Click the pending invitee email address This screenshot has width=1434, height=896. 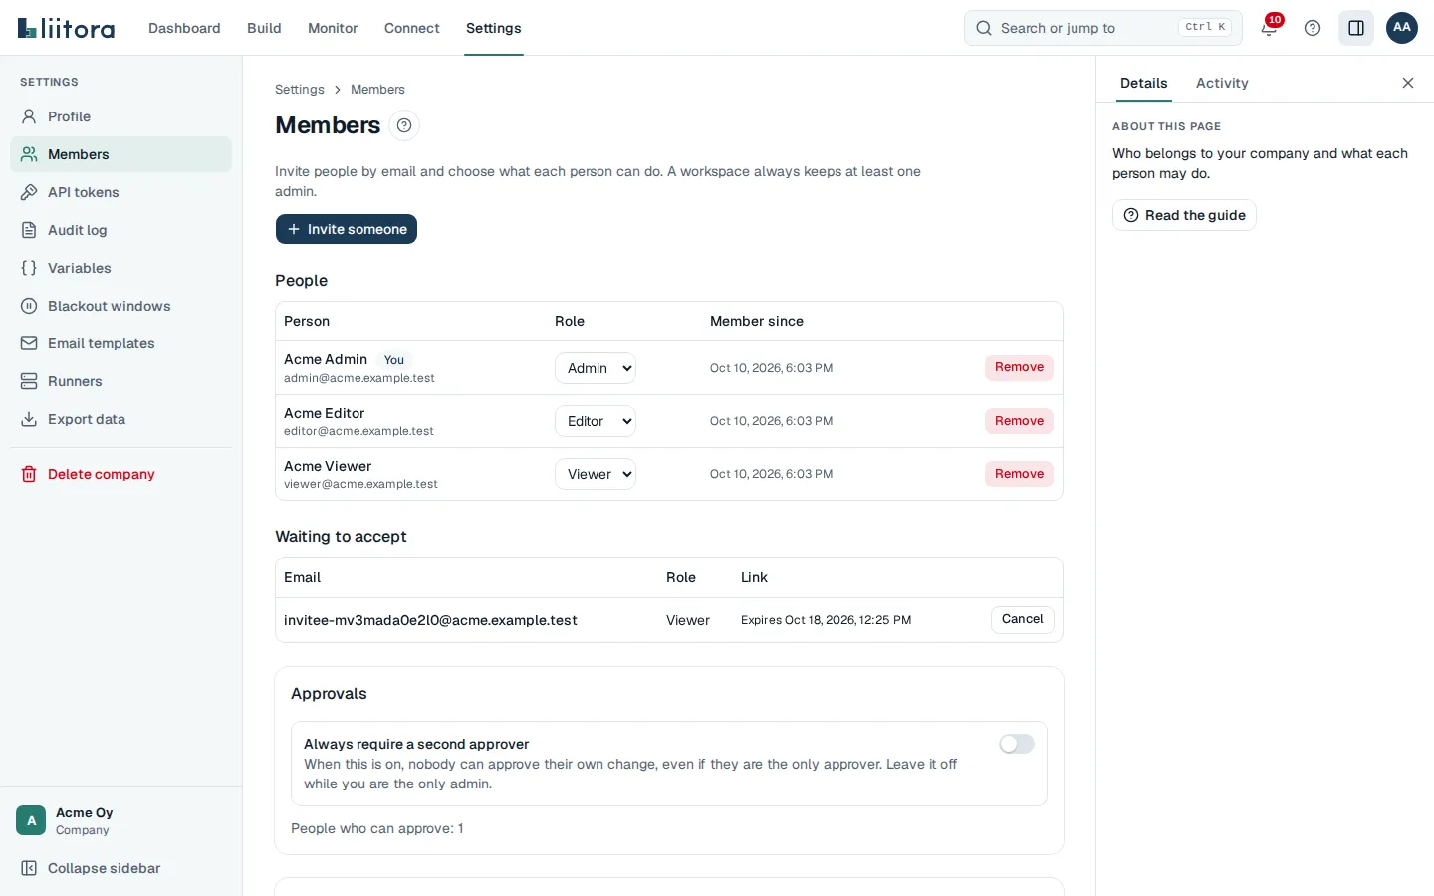click(x=430, y=620)
